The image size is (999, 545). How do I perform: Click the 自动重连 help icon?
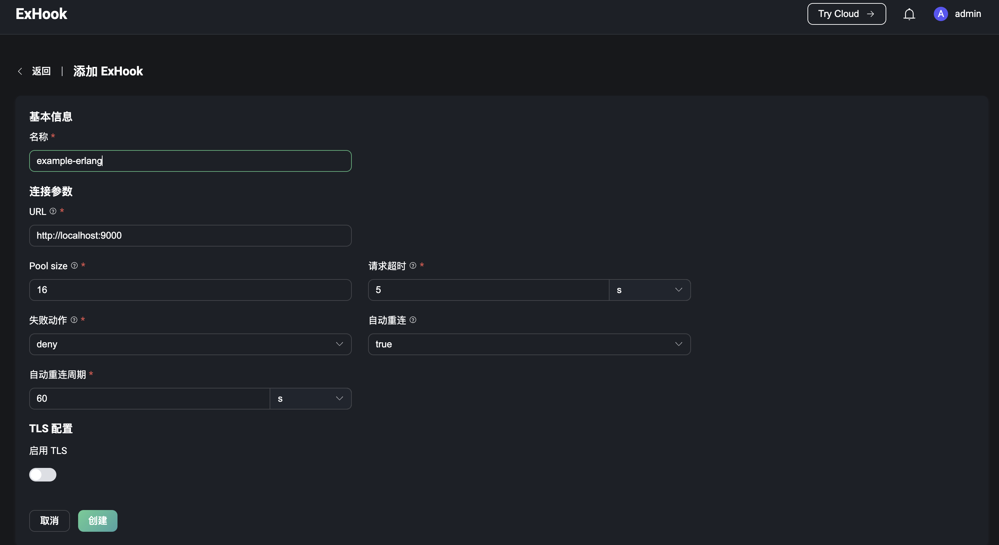[x=413, y=320]
